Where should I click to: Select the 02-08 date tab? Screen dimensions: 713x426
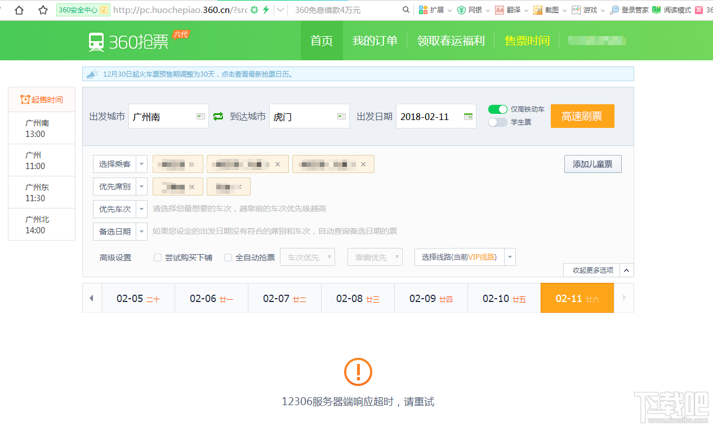pyautogui.click(x=358, y=298)
